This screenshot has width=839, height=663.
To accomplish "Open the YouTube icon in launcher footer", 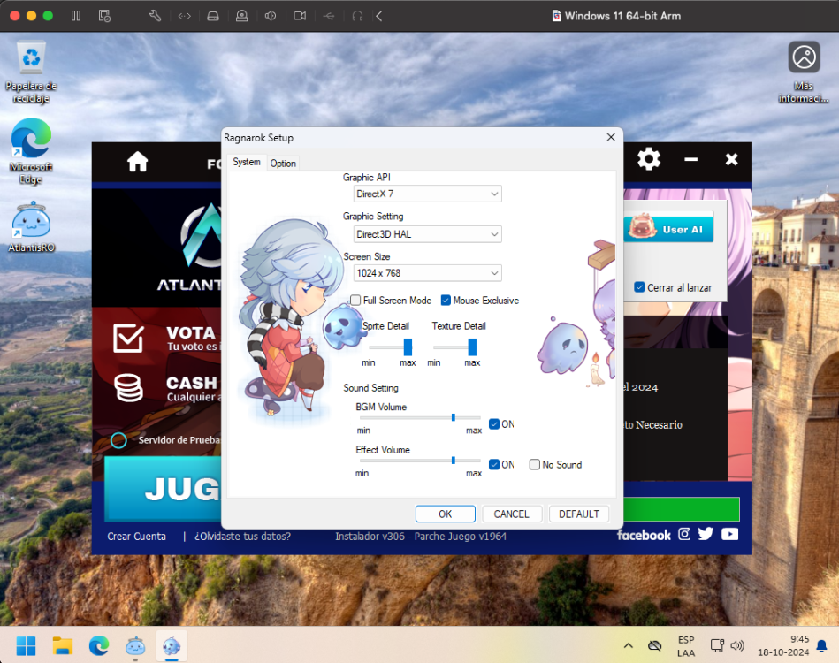I will pyautogui.click(x=729, y=534).
